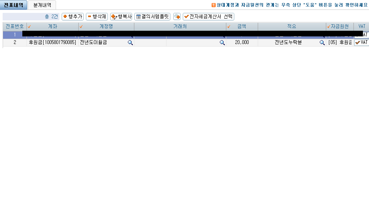This screenshot has width=369, height=217.
Task: Click the 금액 column header
Action: click(x=242, y=27)
